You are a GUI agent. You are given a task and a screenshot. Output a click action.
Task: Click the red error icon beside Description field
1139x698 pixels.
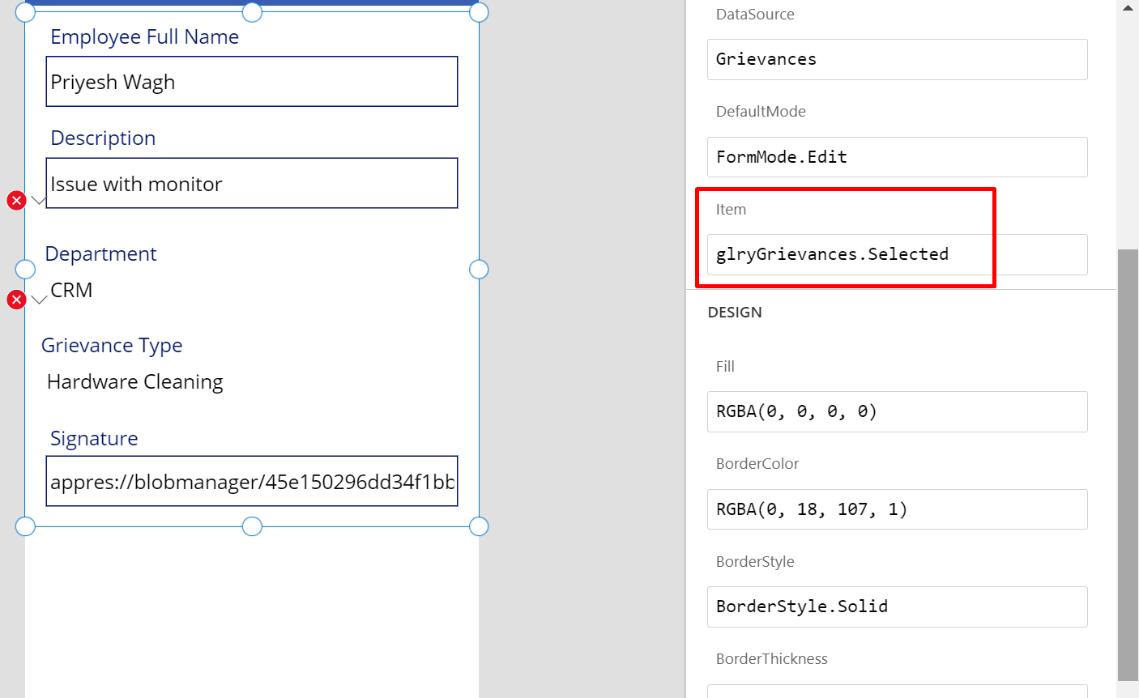pyautogui.click(x=16, y=201)
